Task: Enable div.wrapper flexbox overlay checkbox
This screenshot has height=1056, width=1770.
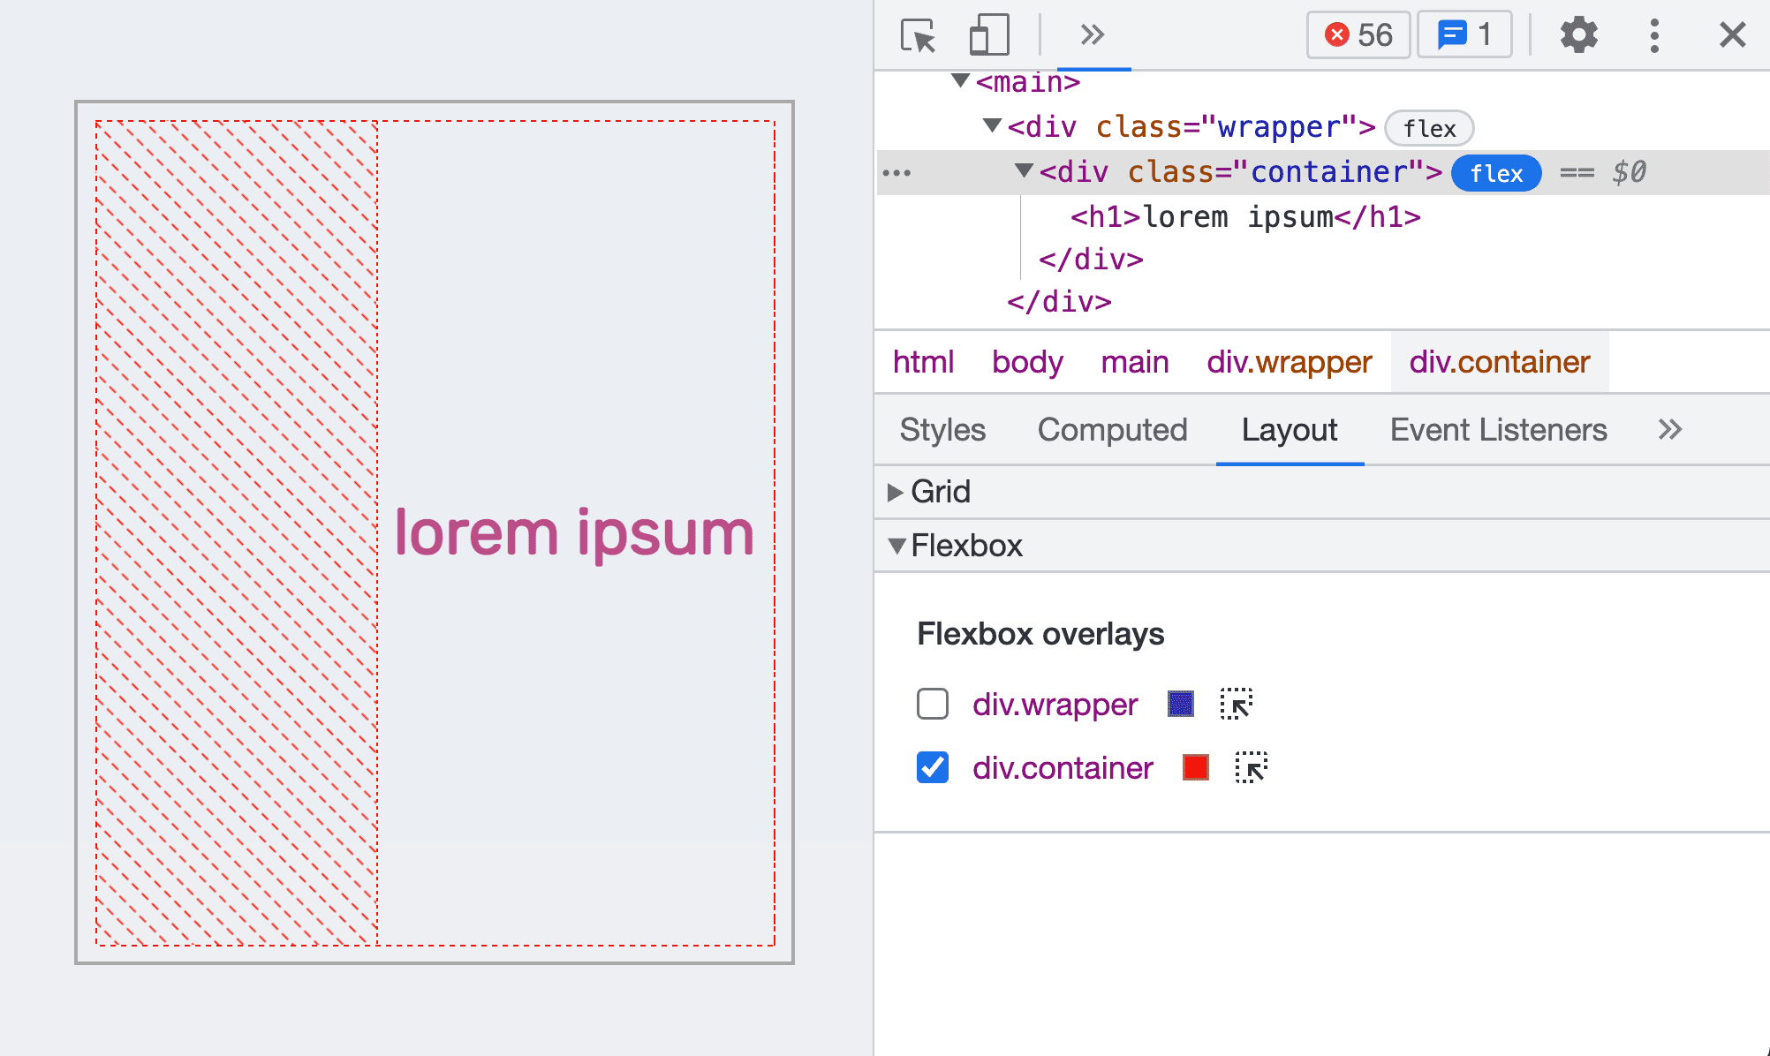Action: pos(930,704)
